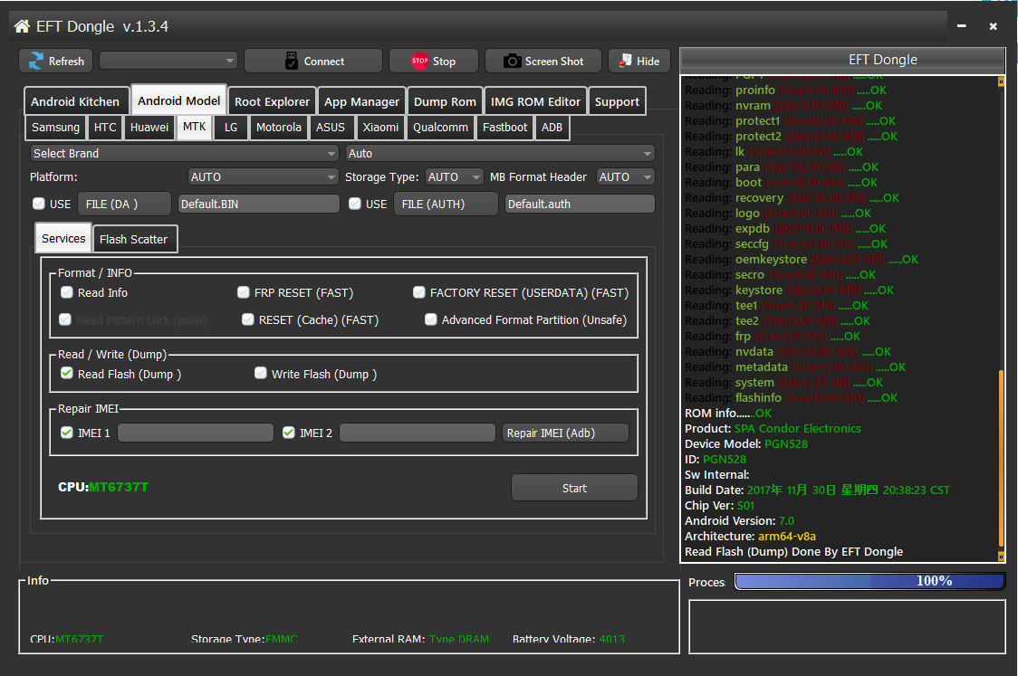Click the Connect USB device icon
The image size is (1018, 676).
tap(292, 61)
